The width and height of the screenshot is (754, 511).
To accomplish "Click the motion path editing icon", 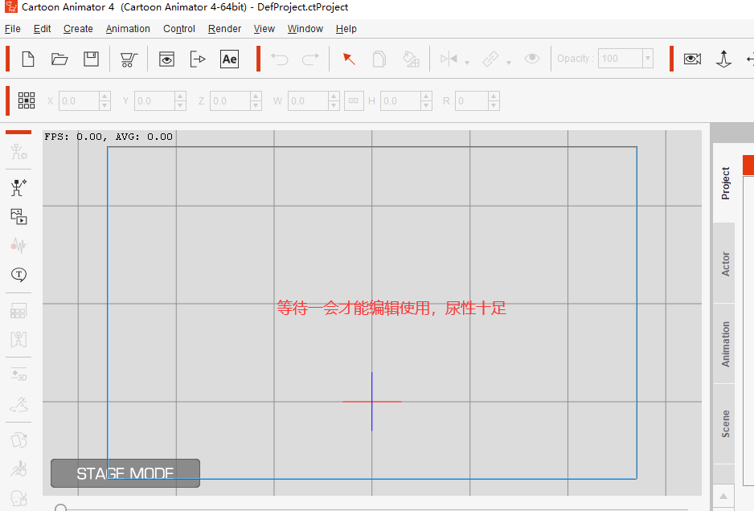I will [x=18, y=404].
